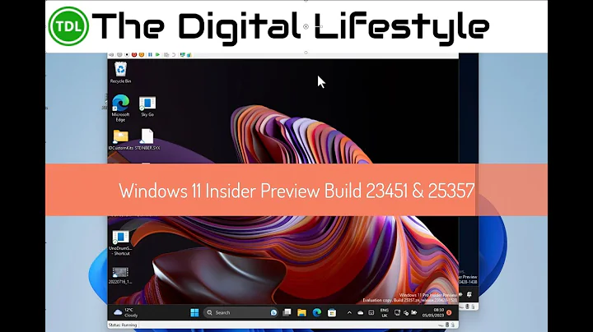Launch Edge from the taskbar
The height and width of the screenshot is (332, 593).
click(317, 312)
